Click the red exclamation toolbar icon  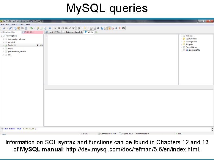coord(120,28)
